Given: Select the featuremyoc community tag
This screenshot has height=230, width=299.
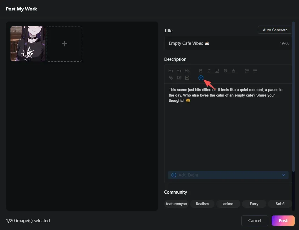Looking at the screenshot, I should (176, 204).
